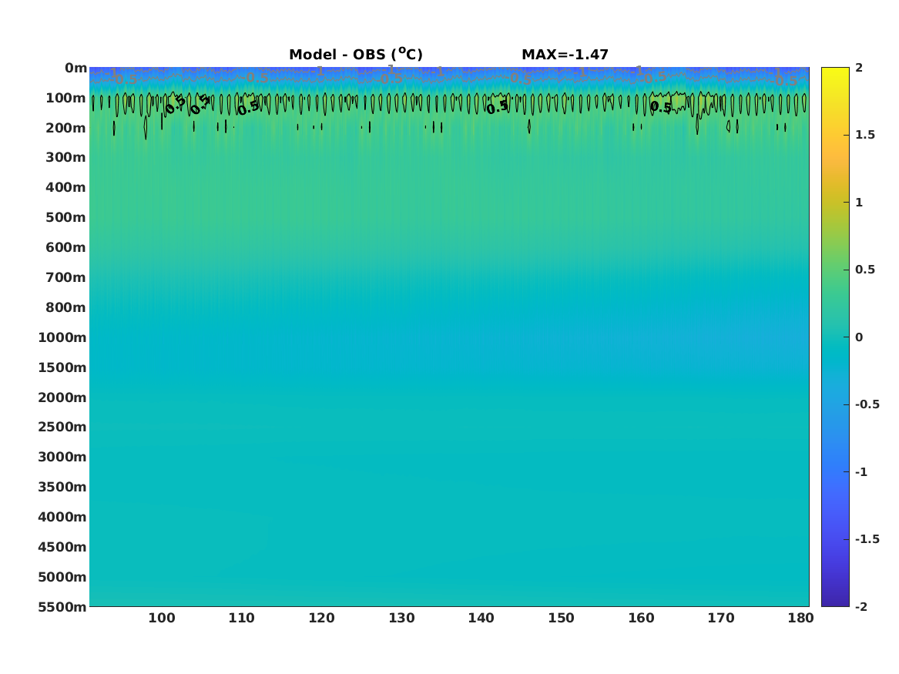Click the black 0.5 contour label above 140

[497, 106]
